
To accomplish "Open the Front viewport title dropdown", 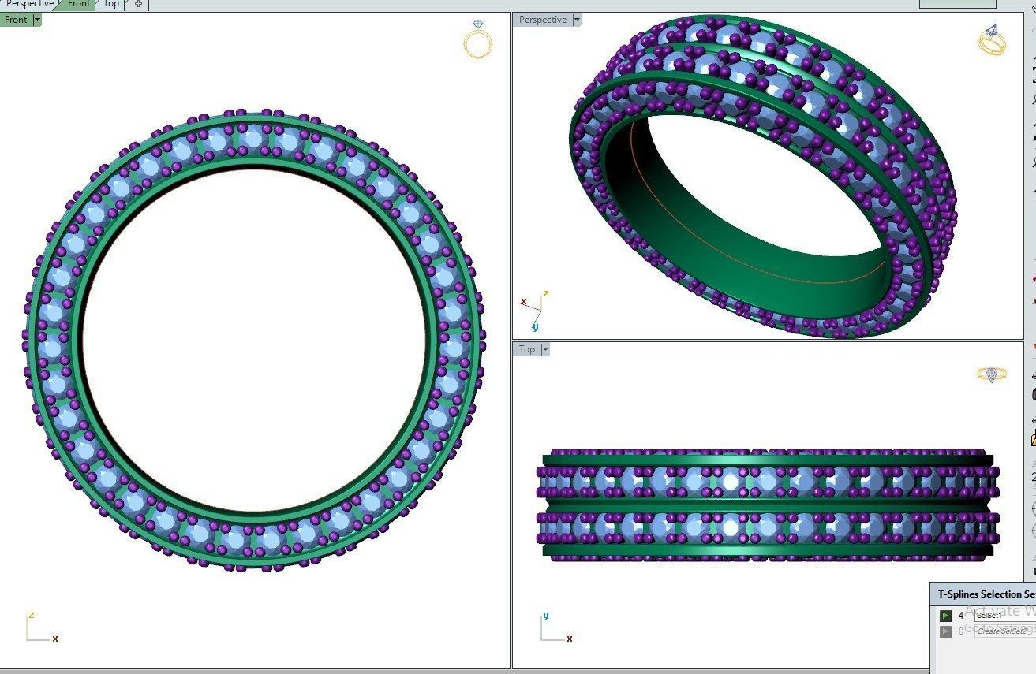I will [36, 19].
